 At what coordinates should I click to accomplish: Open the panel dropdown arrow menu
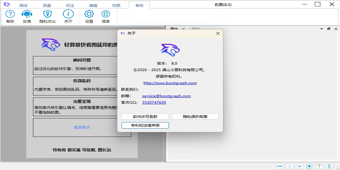[x=322, y=29]
